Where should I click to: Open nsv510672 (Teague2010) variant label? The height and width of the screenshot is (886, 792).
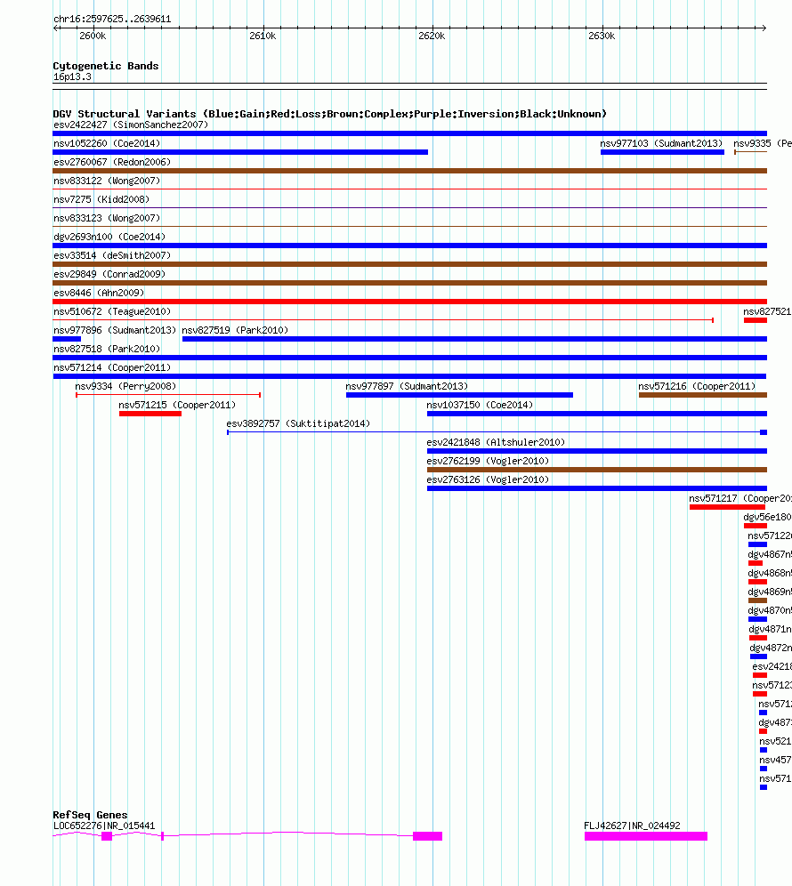click(112, 311)
